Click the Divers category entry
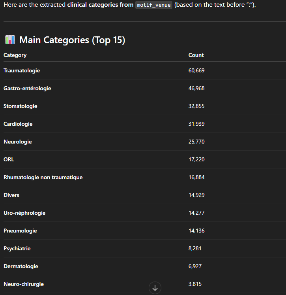The image size is (286, 295). coord(11,195)
